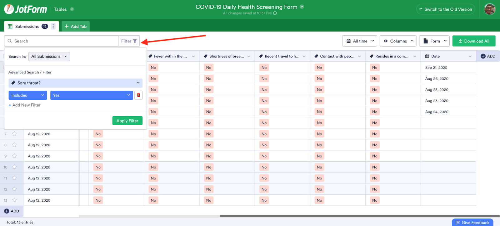Click the clock icon beside save time

275,13
